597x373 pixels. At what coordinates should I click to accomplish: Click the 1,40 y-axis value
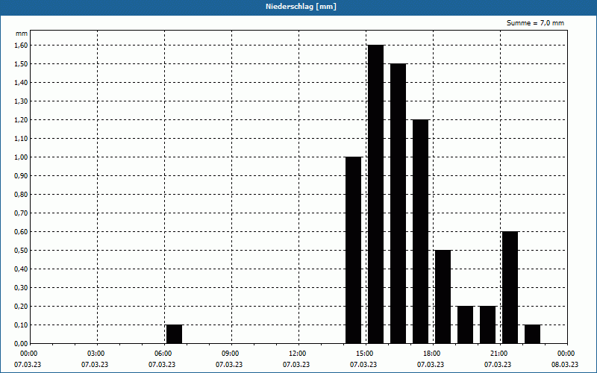(21, 83)
